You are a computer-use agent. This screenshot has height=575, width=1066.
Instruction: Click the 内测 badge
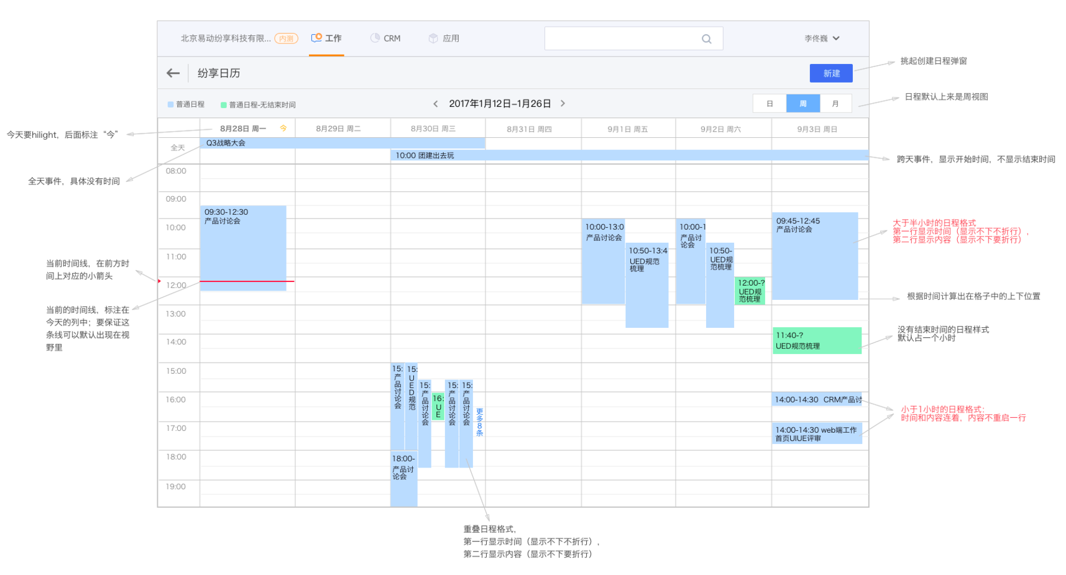(x=286, y=38)
